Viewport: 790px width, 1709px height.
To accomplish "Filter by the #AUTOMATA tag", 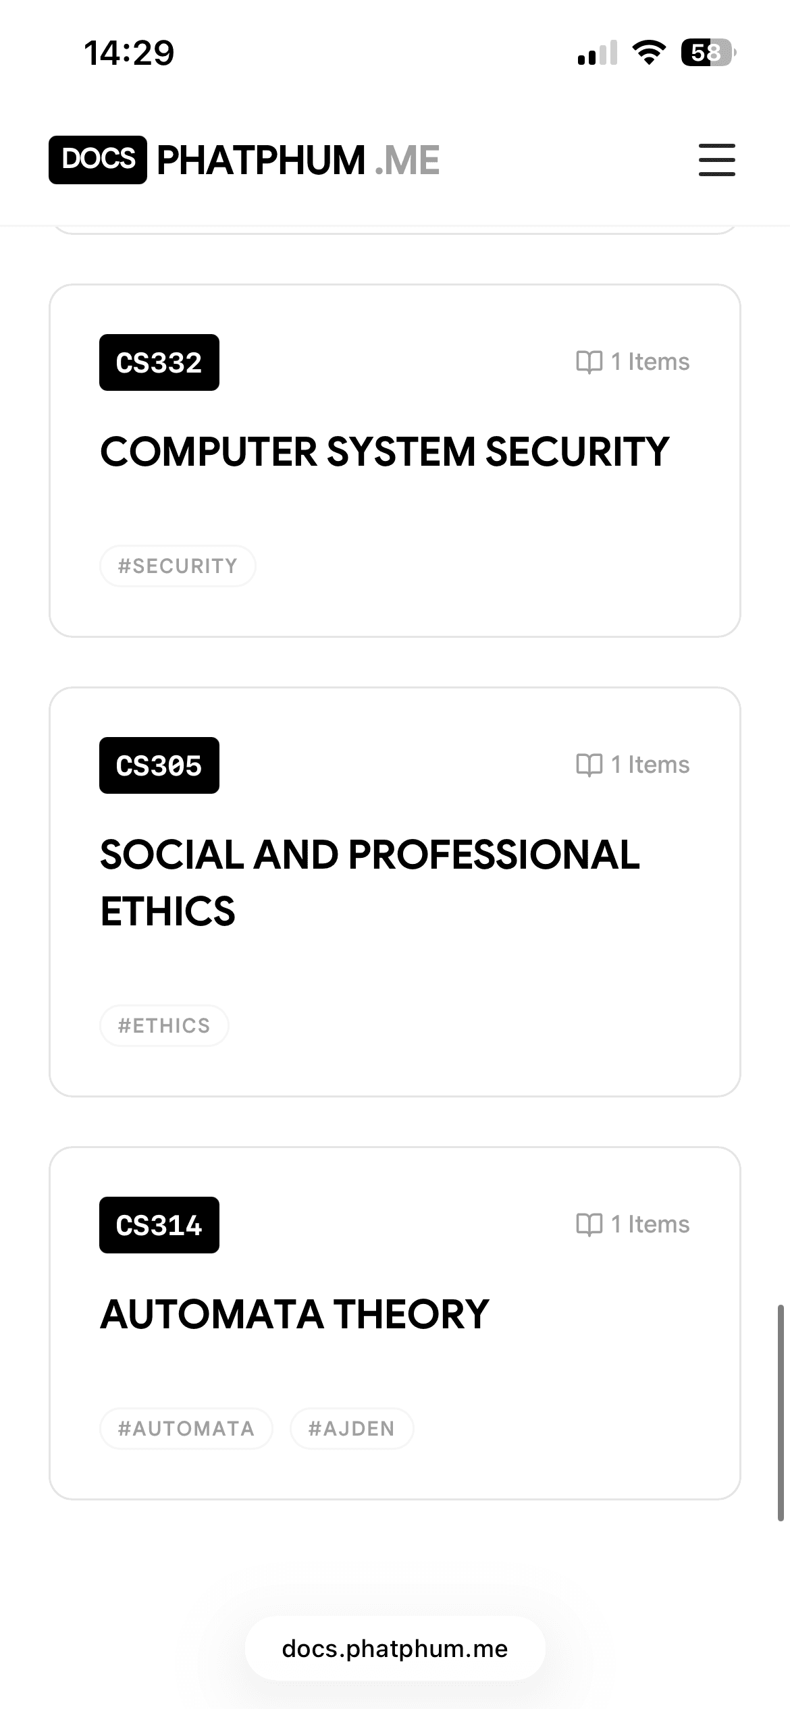I will [x=186, y=1428].
